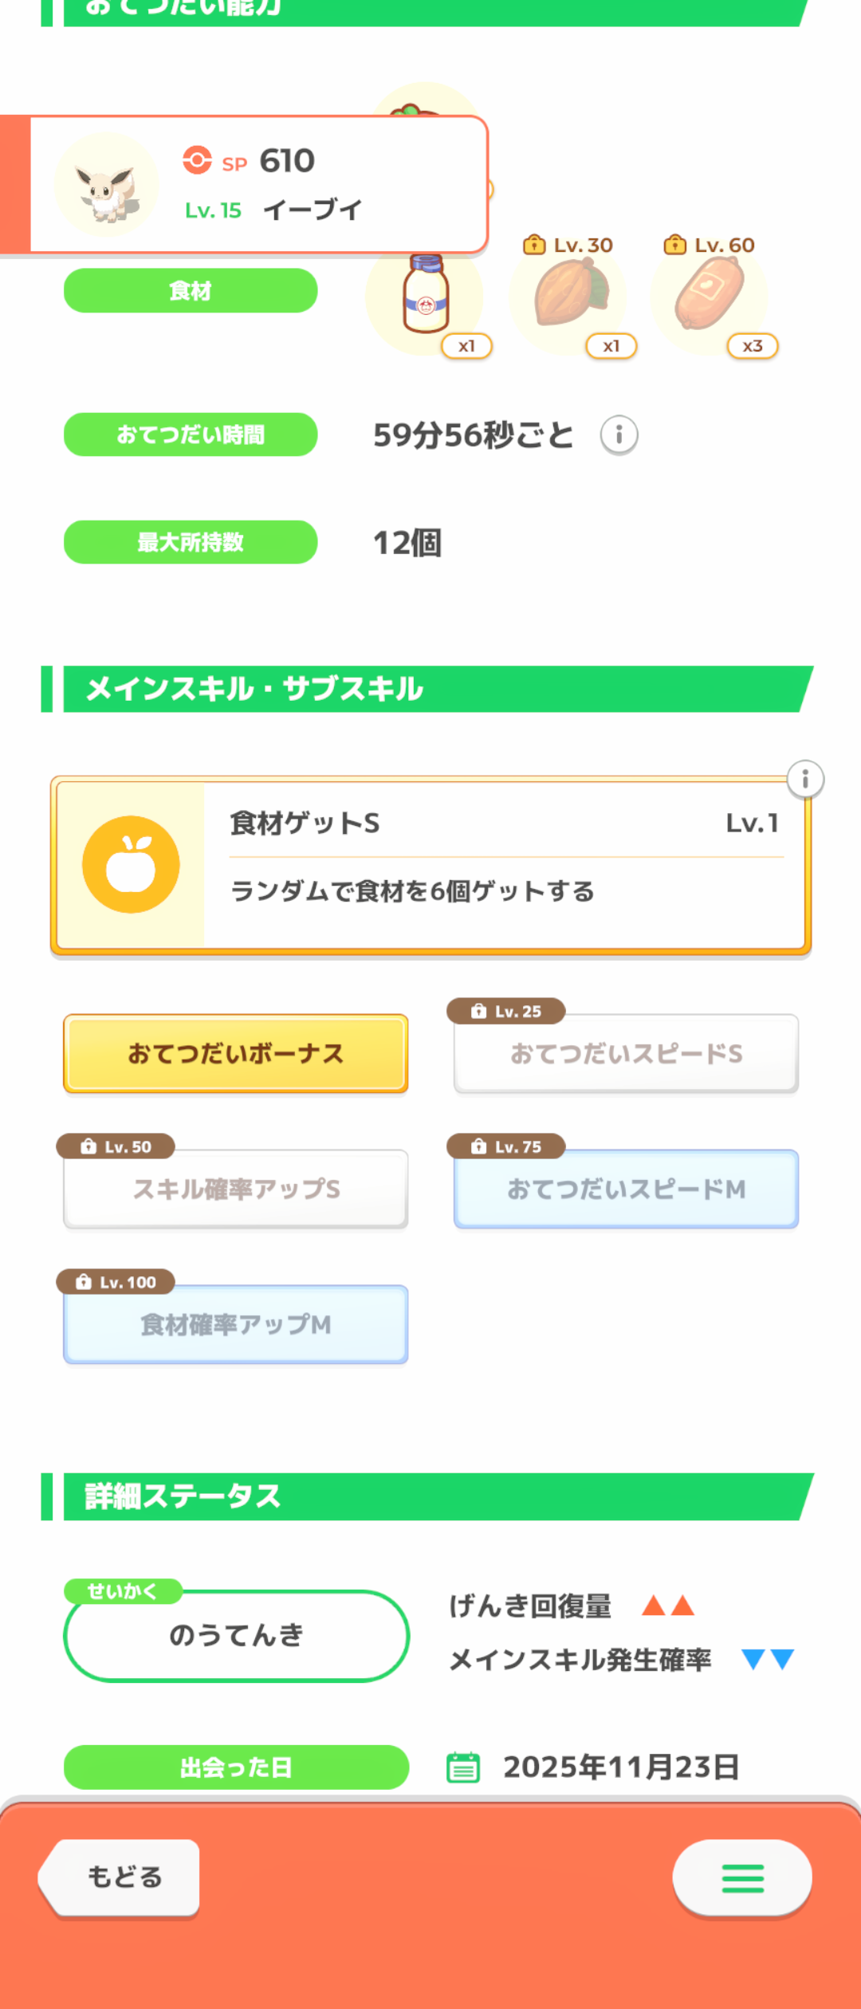Tap locked Lv.100 食材確率アップM skill
861x2009 pixels.
click(x=236, y=1325)
